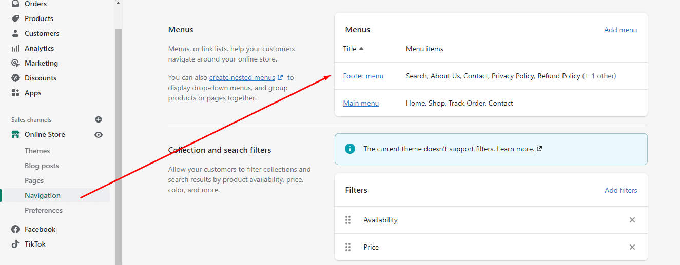This screenshot has width=680, height=265.
Task: Click the Marketing target icon
Action: point(15,63)
